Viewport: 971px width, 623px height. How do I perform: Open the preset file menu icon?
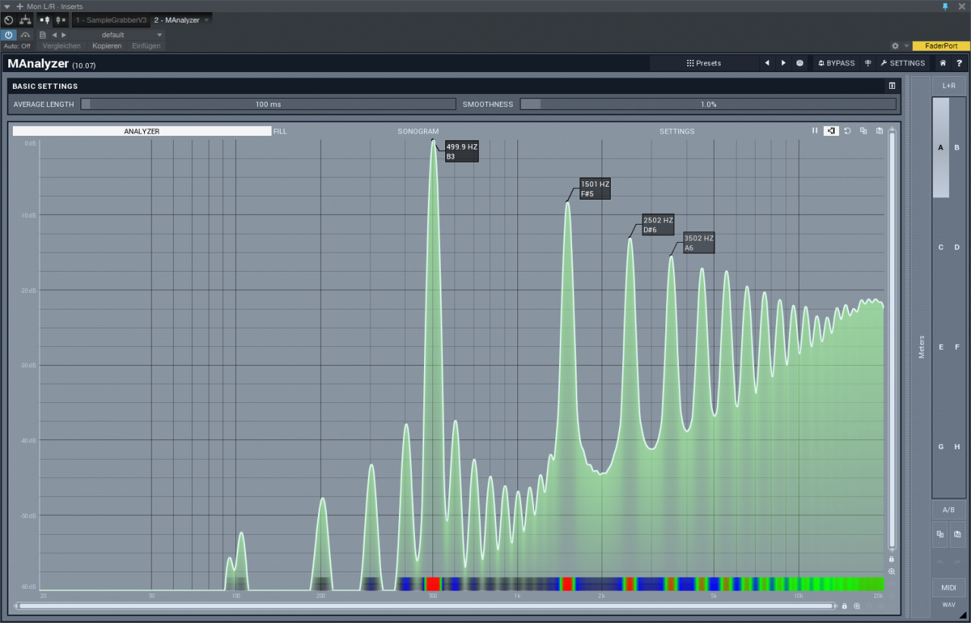[43, 35]
